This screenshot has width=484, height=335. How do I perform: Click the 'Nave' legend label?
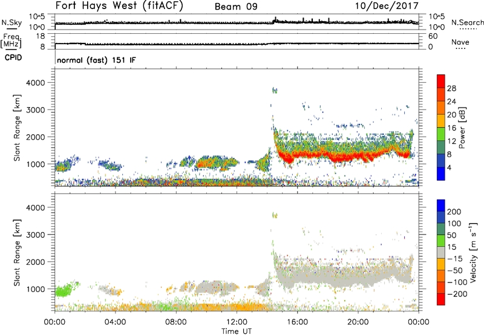pos(460,42)
